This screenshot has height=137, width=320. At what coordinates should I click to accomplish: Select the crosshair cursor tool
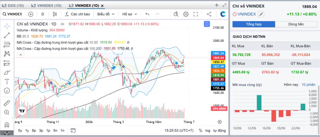coord(7,26)
